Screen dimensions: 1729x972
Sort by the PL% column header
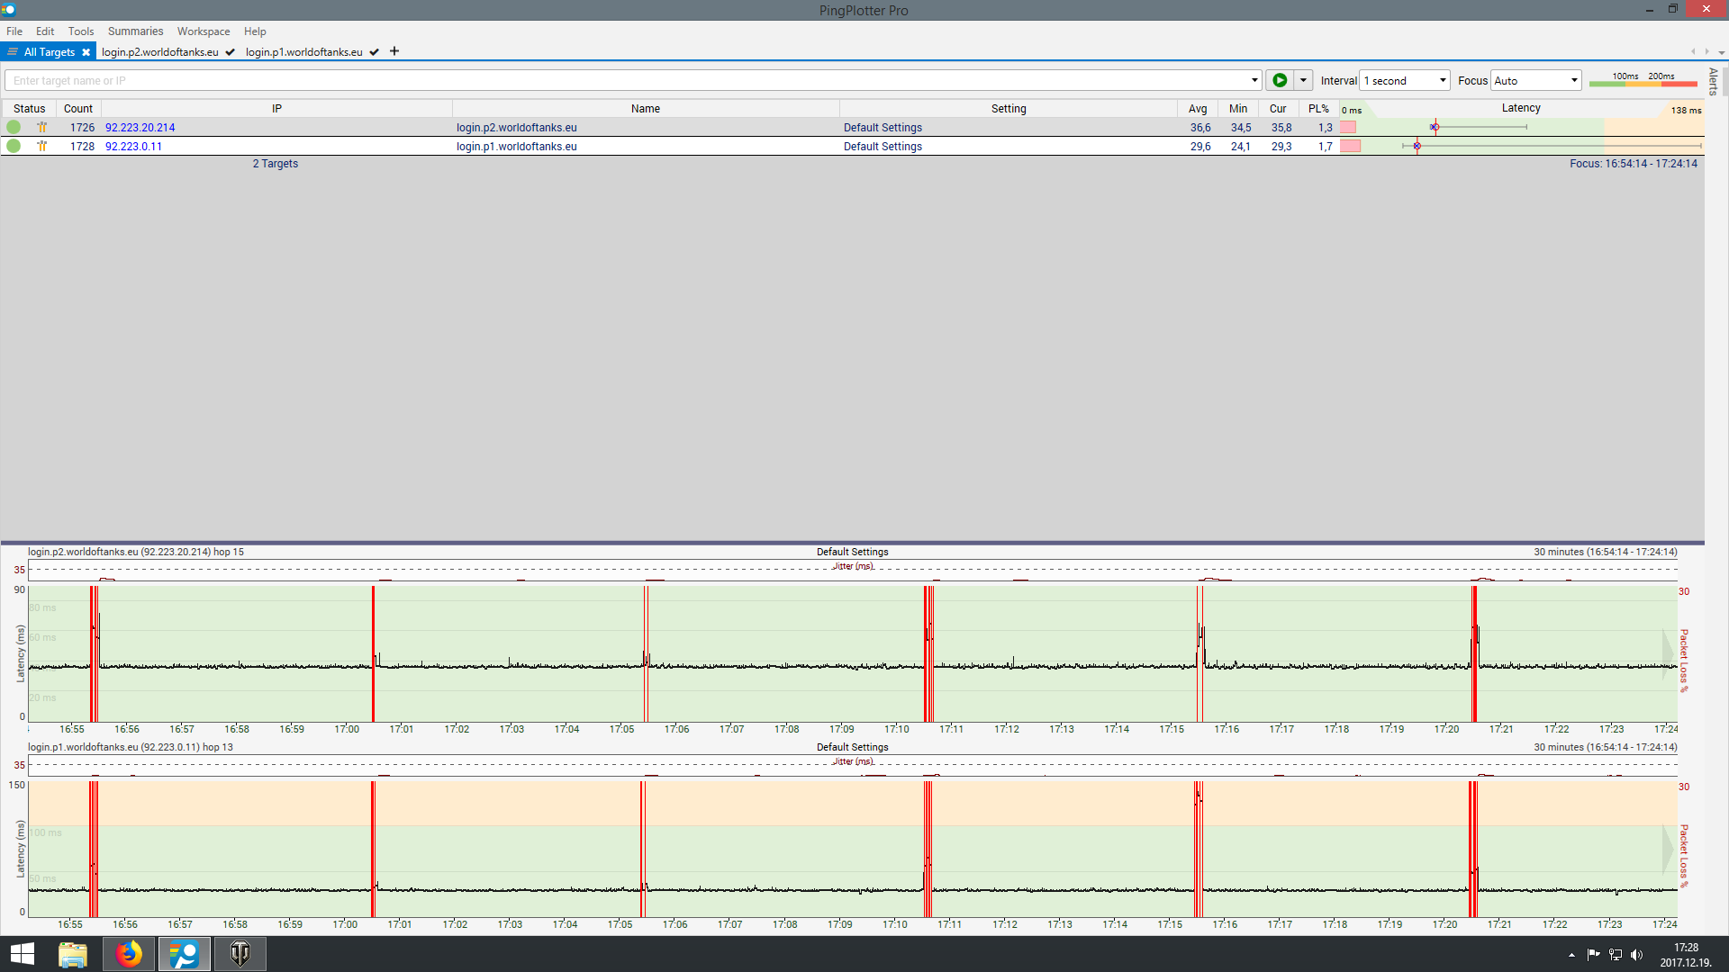1318,108
